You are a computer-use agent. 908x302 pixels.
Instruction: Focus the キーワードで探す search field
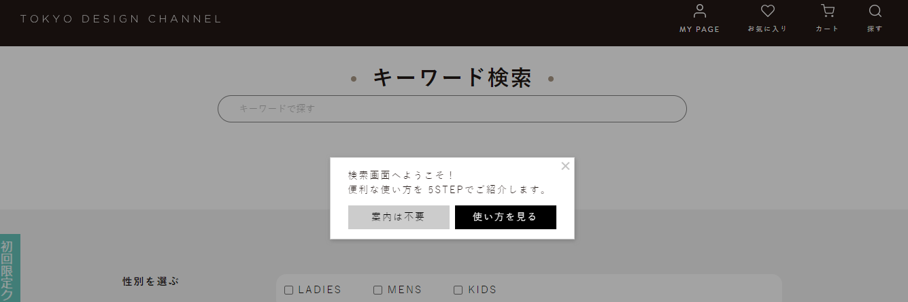coord(452,109)
